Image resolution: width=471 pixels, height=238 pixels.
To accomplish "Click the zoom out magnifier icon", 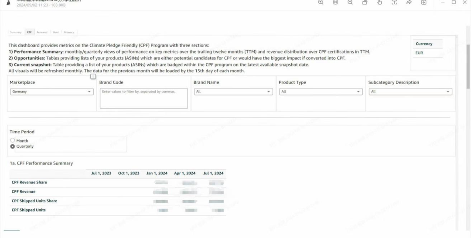I will [x=350, y=3].
